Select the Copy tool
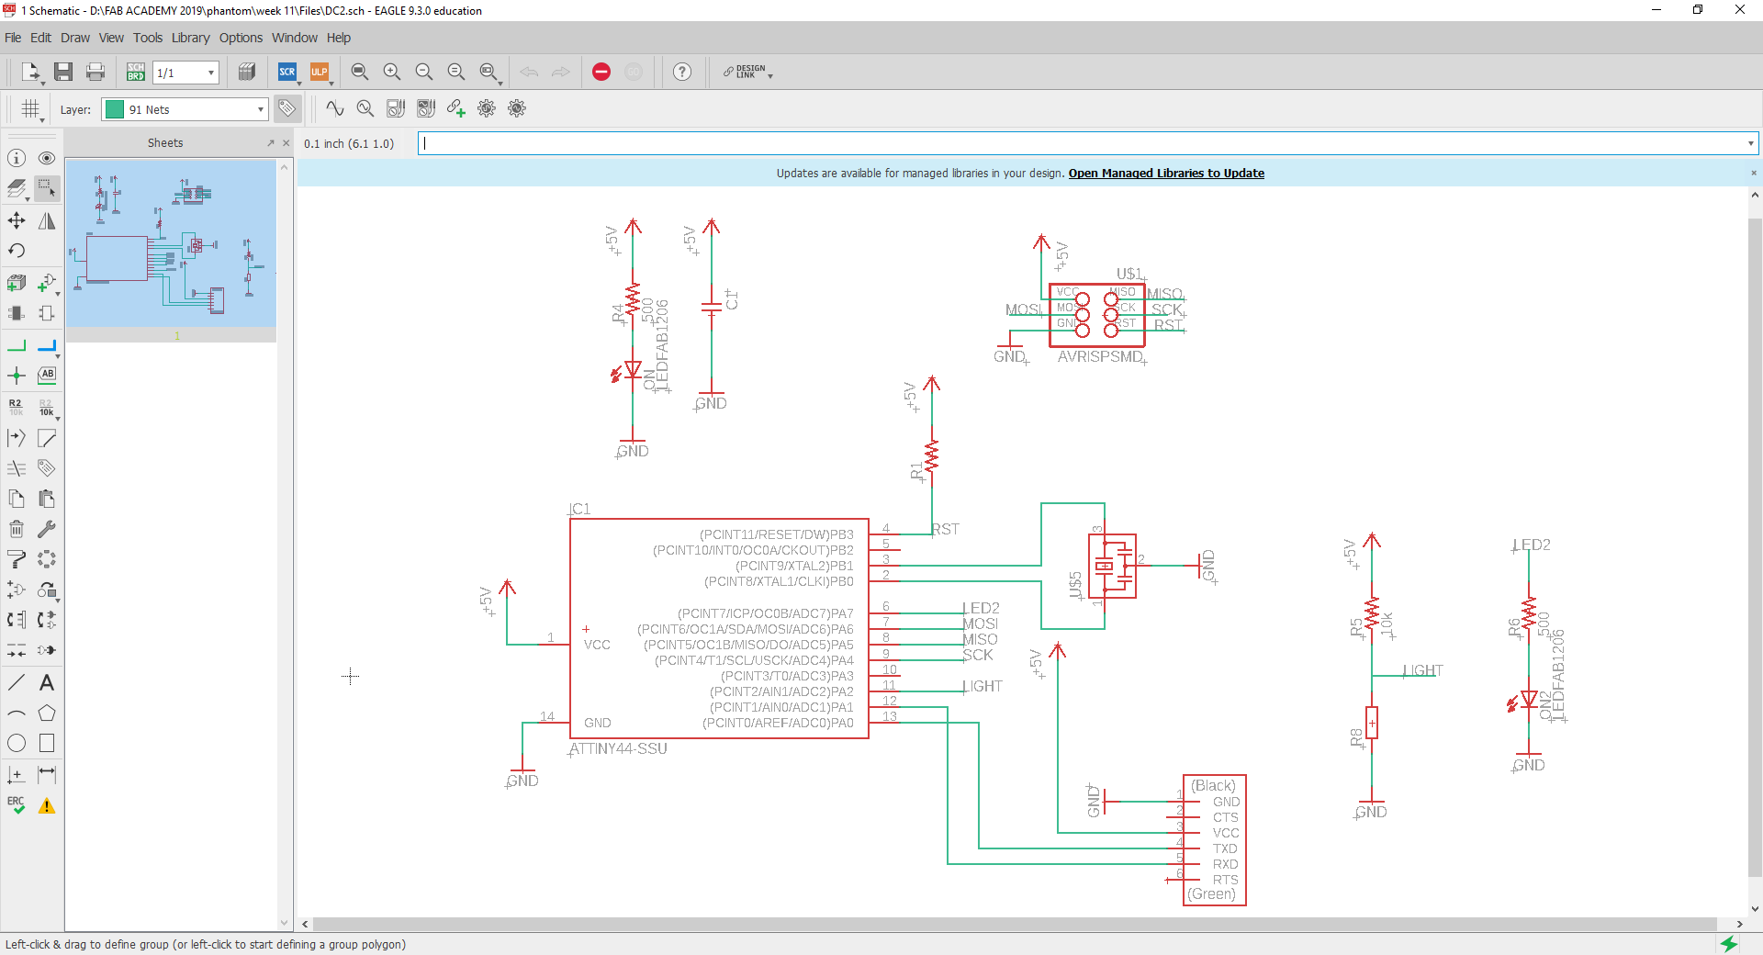This screenshot has width=1763, height=955. pos(17,499)
